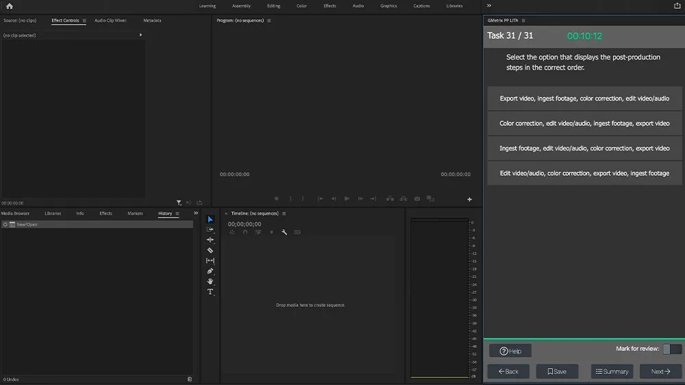Select the New/Open history state
Viewport: 685px width, 385px height.
click(27, 224)
